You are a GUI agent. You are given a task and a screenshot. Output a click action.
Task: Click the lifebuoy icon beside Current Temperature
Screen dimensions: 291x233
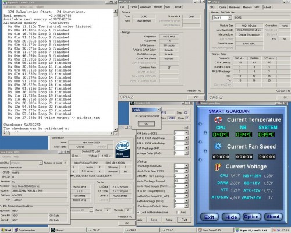click(218, 119)
